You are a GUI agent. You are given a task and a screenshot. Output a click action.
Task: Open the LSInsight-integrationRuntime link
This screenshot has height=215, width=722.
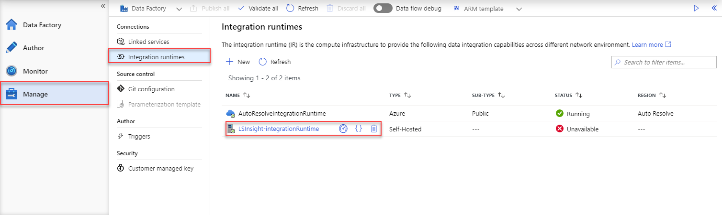(x=279, y=129)
